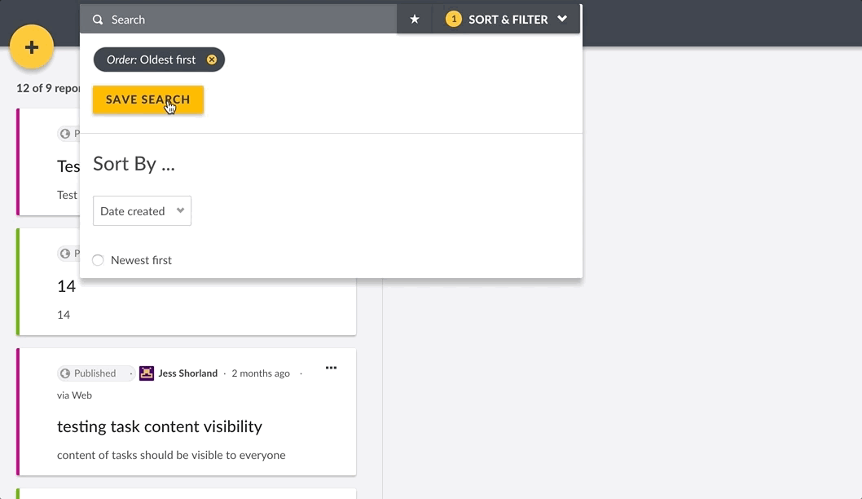
Task: Open the three-dot menu on Jess Shorland post
Action: click(x=331, y=368)
